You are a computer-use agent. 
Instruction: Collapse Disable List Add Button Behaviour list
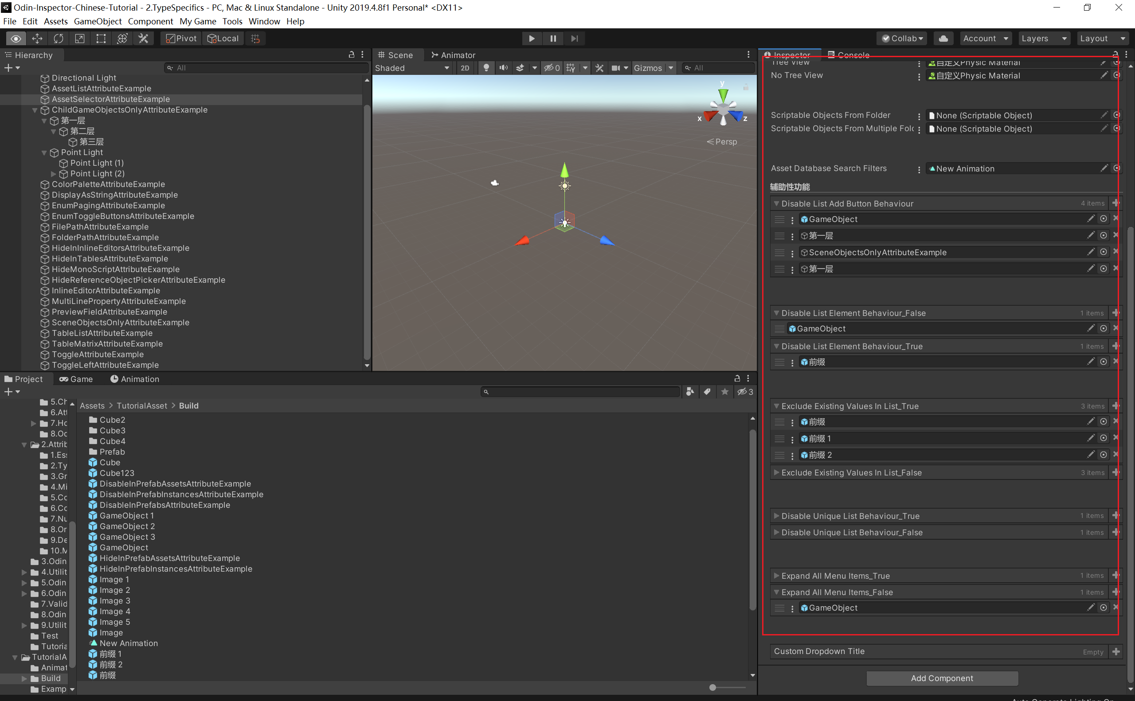point(776,203)
